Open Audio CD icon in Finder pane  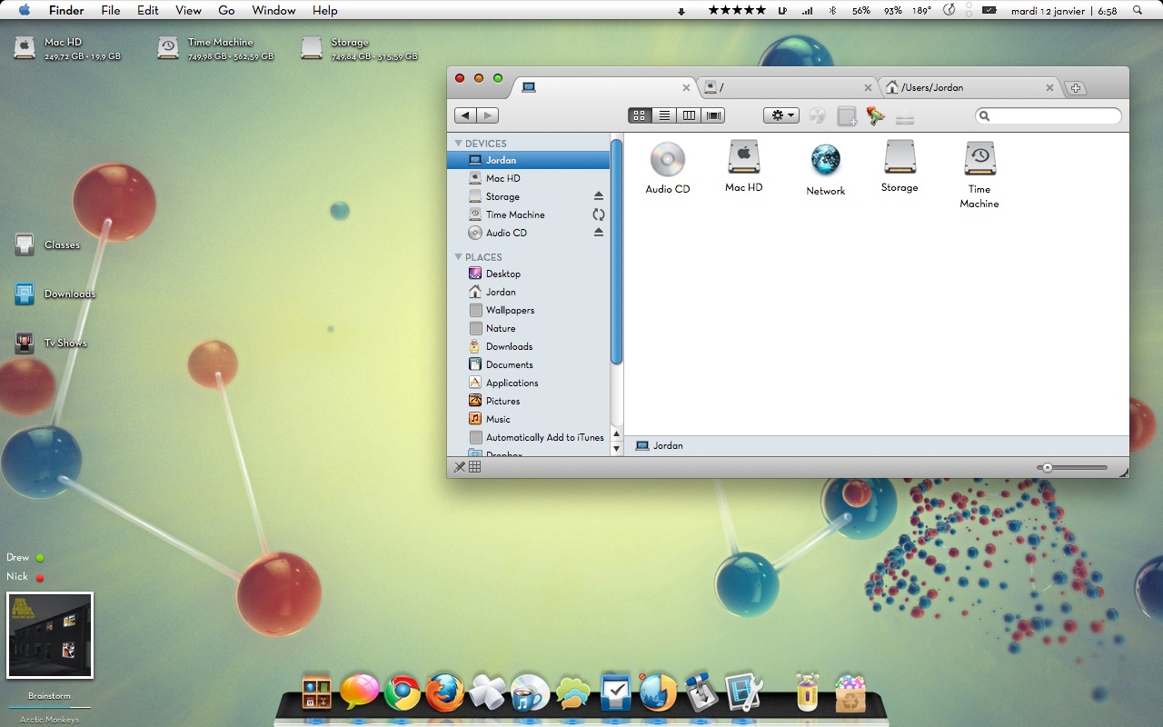(x=667, y=160)
